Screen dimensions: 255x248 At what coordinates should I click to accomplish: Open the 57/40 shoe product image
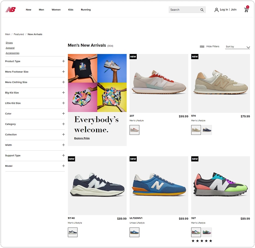(97, 186)
